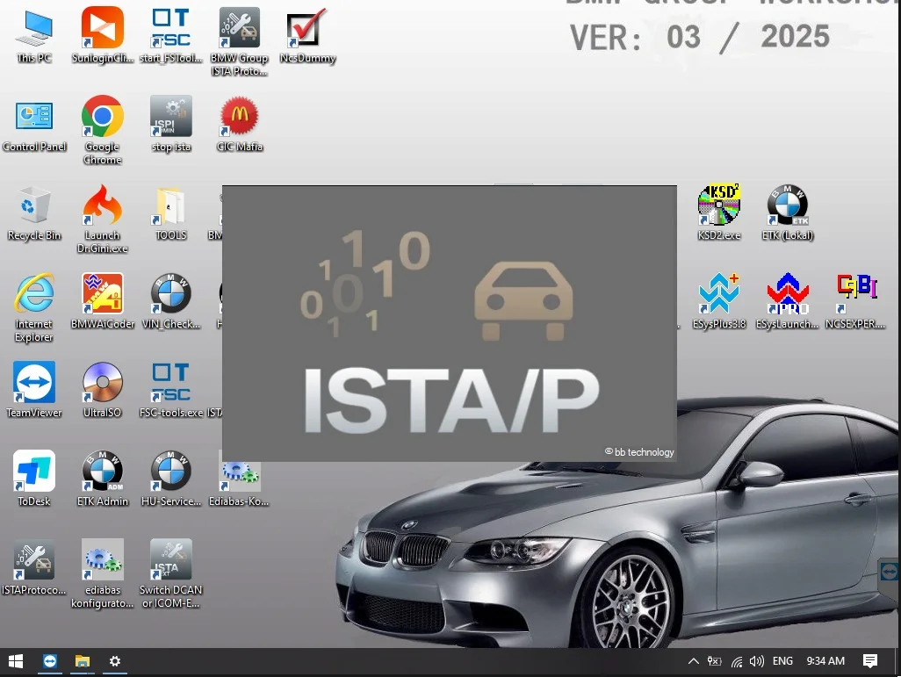Switch the ENG input language indicator
Screen dimensions: 901x677
[782, 661]
